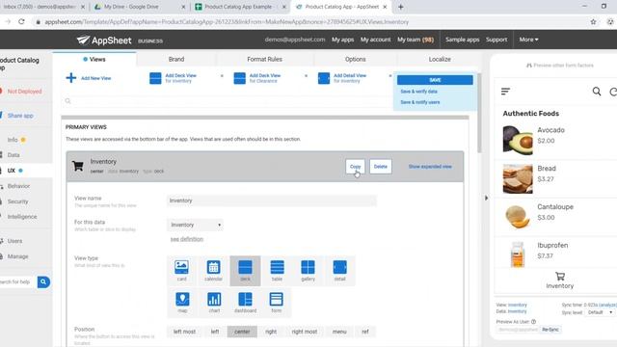Open the Manage section in sidebar
The image size is (617, 347).
click(17, 256)
